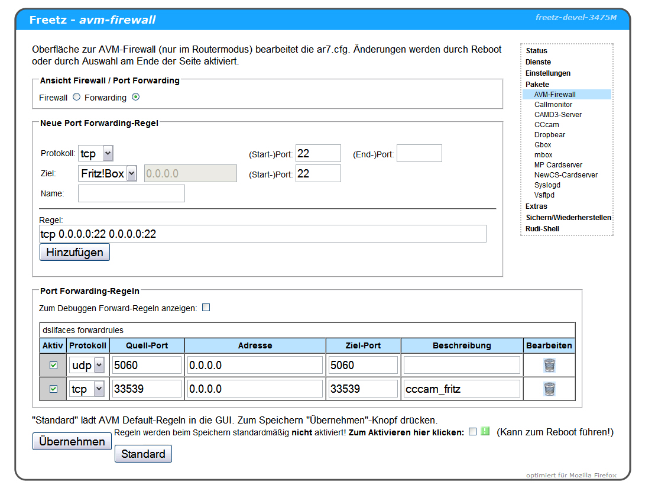
Task: Click the Übernehmen button to save
Action: pyautogui.click(x=72, y=441)
